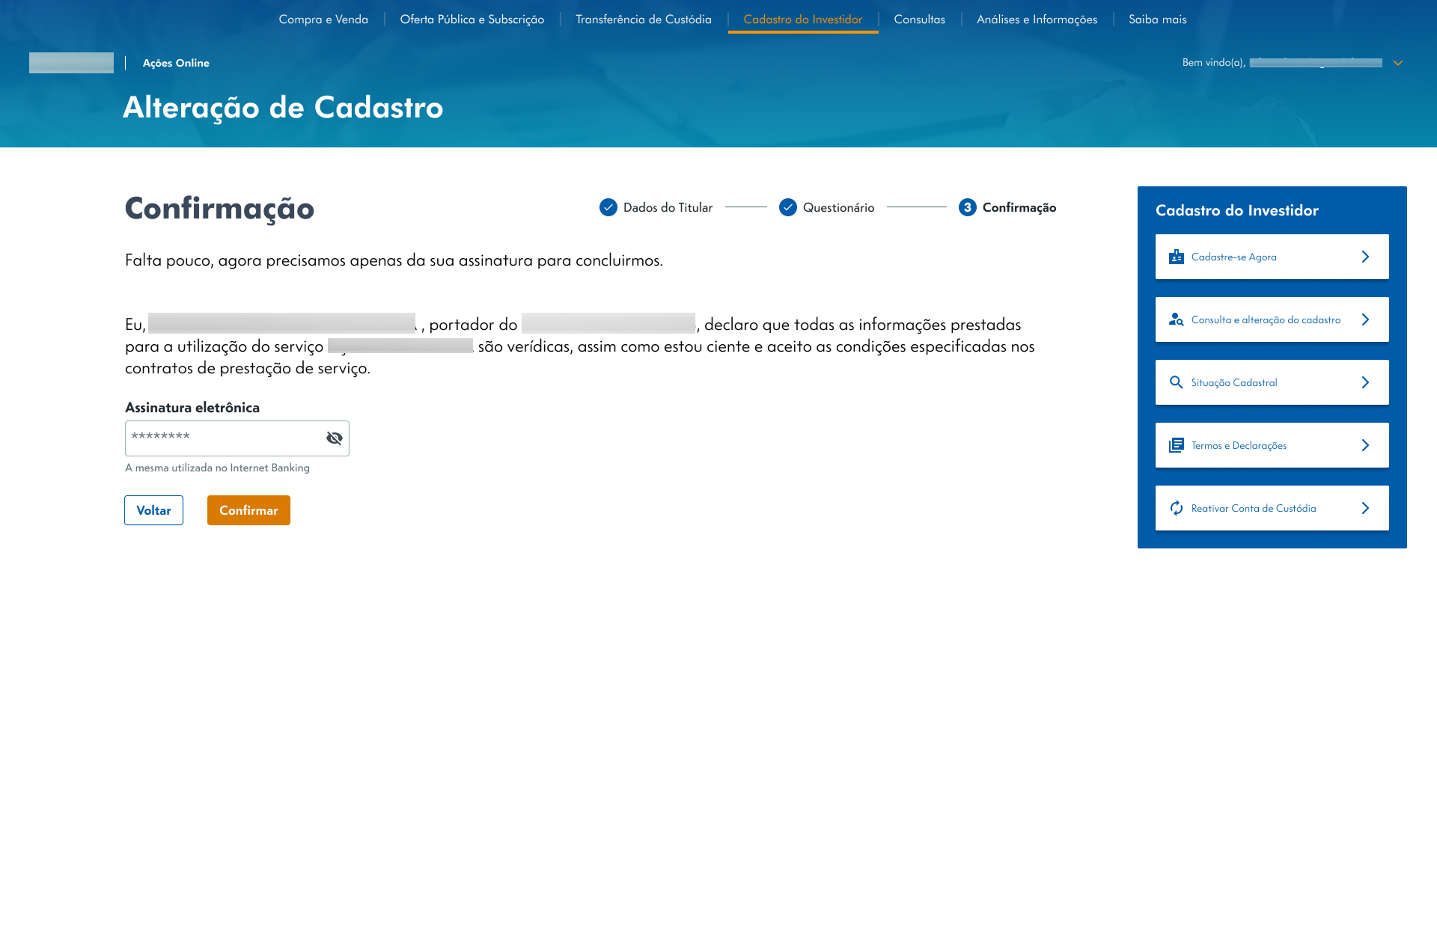Click the Situação Cadastral magnifier icon
1437x927 pixels.
[x=1176, y=382]
